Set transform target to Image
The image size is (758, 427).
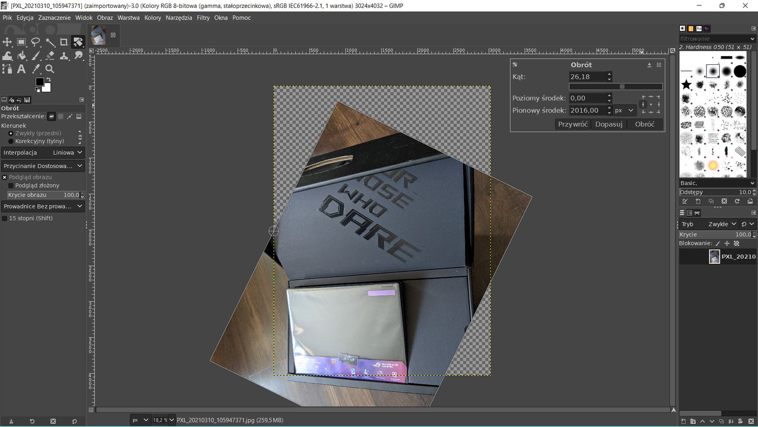[79, 116]
